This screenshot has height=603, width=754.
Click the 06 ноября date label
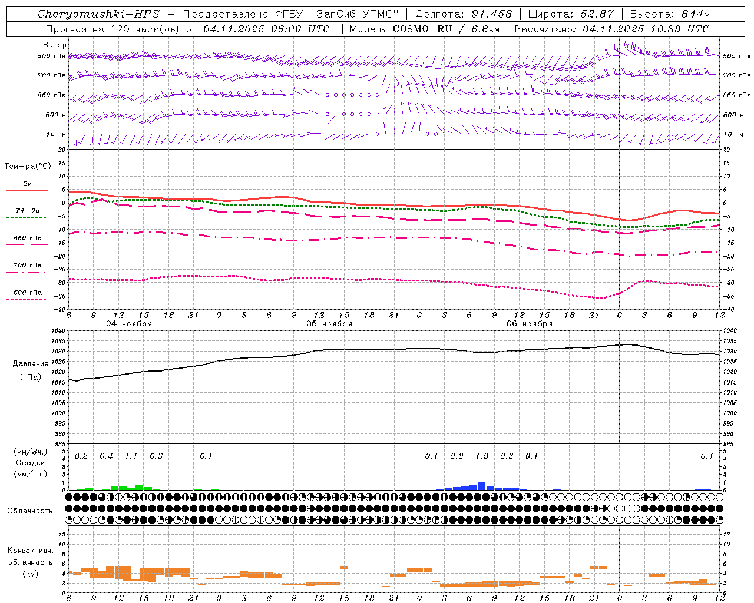[530, 324]
